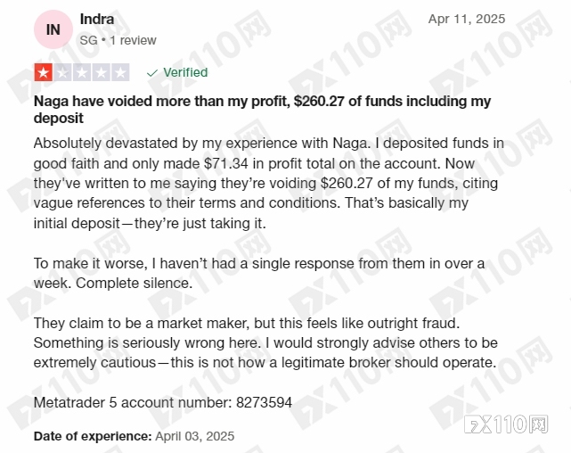Click the Verified label text
The height and width of the screenshot is (453, 571).
[185, 72]
